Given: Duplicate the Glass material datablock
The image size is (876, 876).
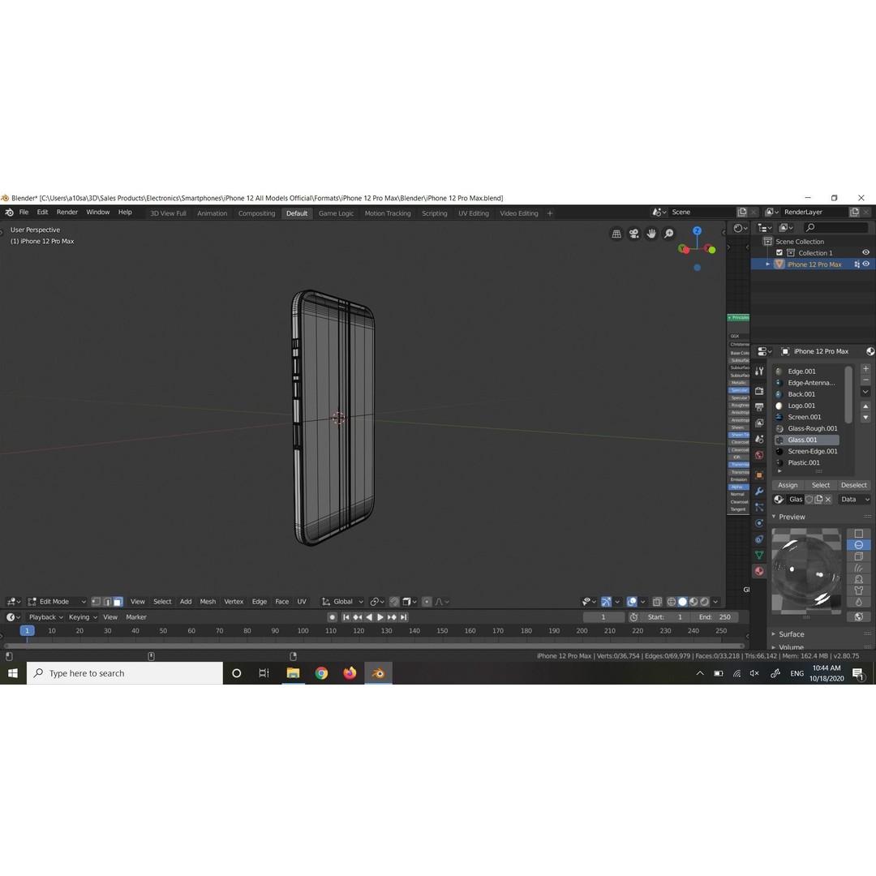Looking at the screenshot, I should tap(818, 500).
